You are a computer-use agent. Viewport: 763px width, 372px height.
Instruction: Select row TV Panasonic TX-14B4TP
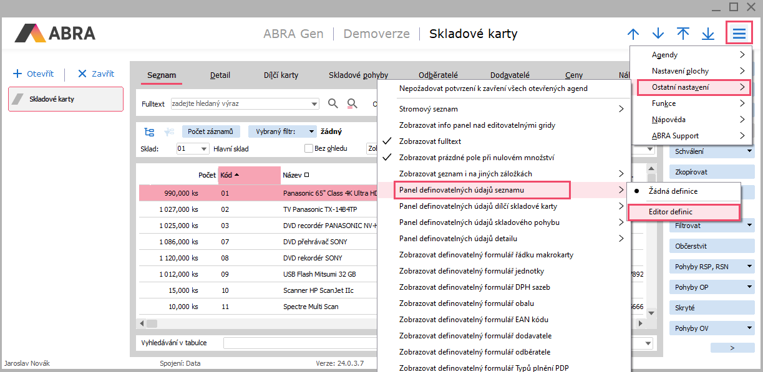[x=259, y=209]
